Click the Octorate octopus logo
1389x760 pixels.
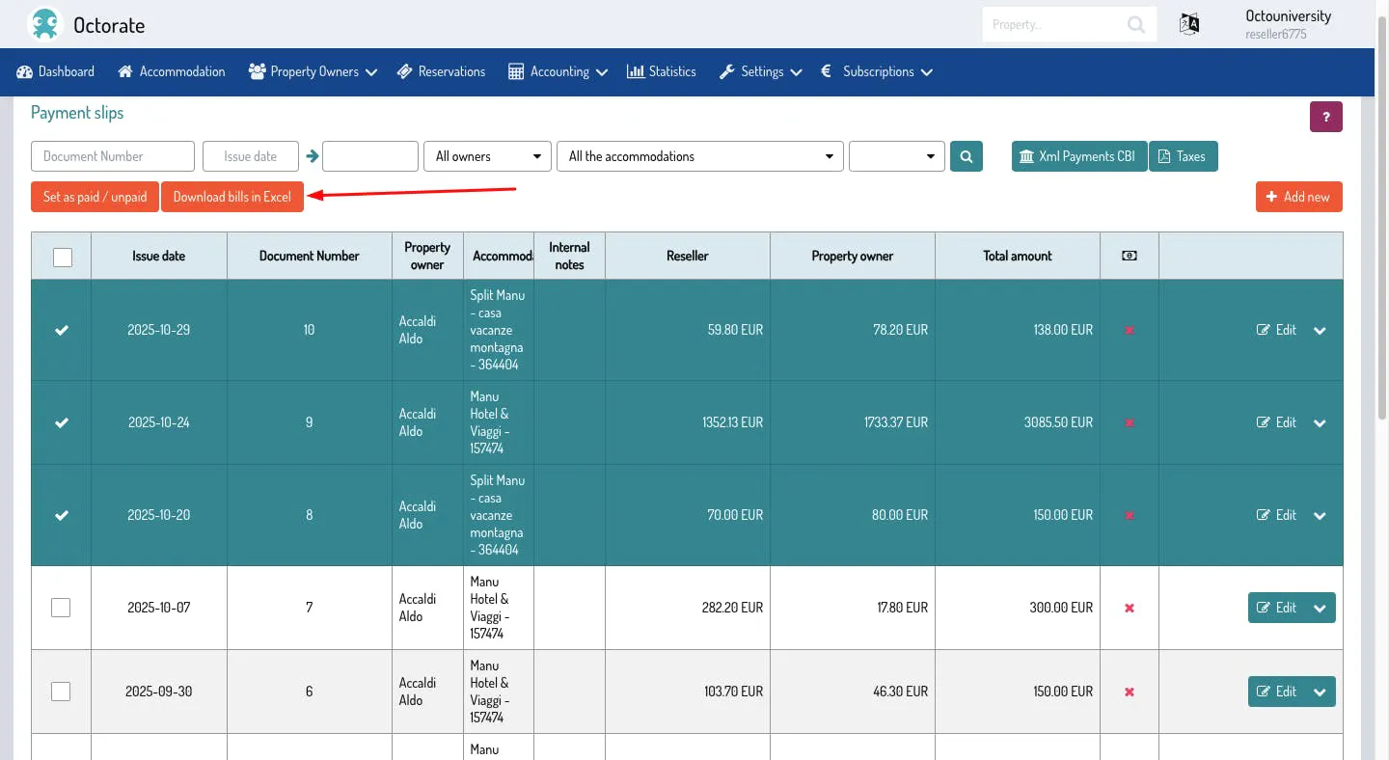tap(44, 24)
